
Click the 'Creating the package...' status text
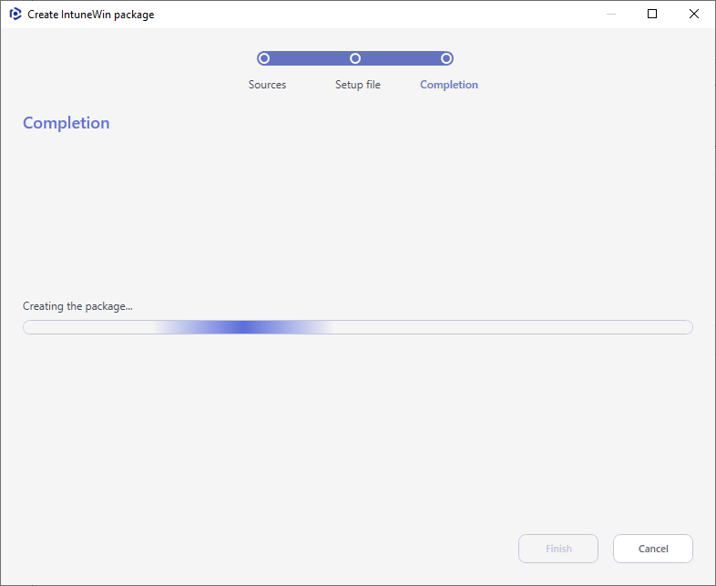[77, 306]
